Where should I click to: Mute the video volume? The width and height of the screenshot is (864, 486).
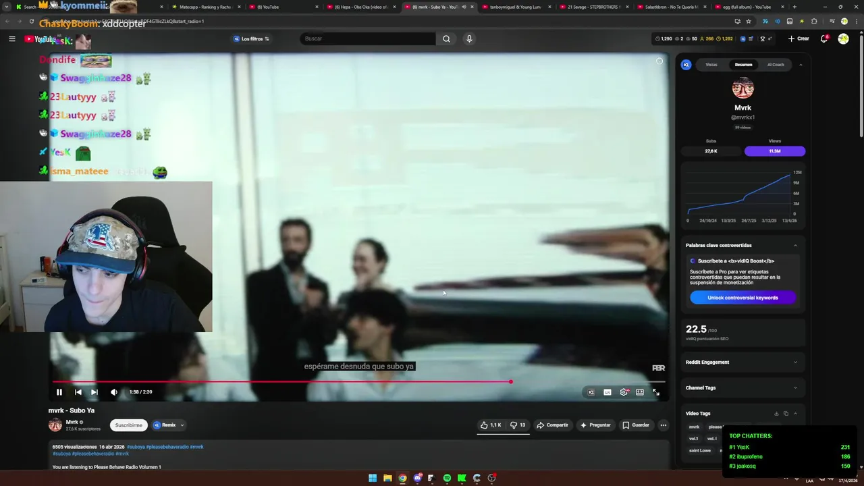[114, 392]
